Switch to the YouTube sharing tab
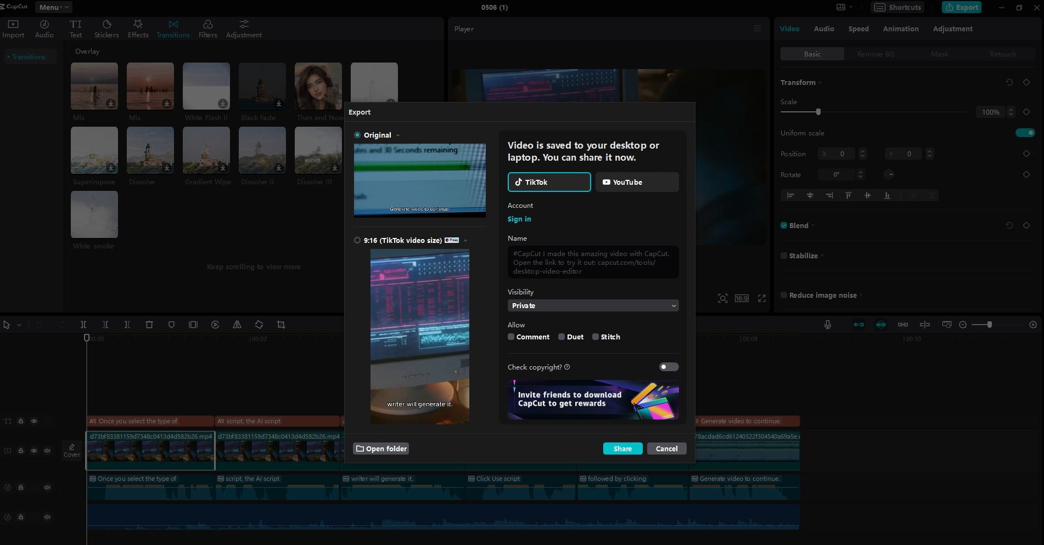This screenshot has height=545, width=1044. pos(637,182)
